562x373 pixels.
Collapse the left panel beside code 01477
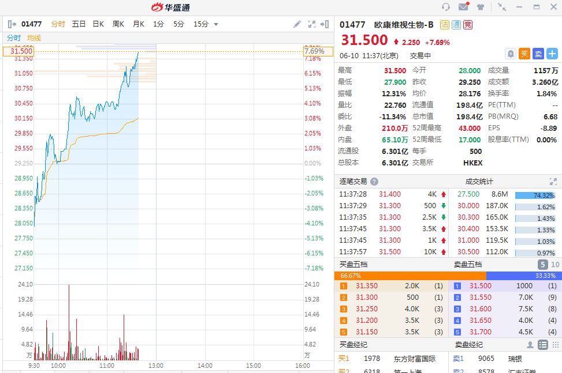pos(12,24)
